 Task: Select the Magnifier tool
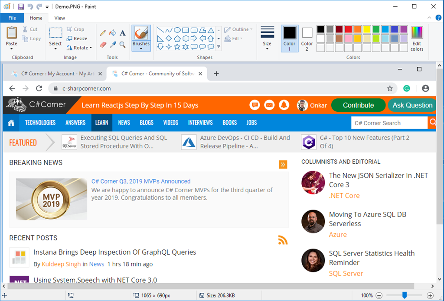coord(123,43)
